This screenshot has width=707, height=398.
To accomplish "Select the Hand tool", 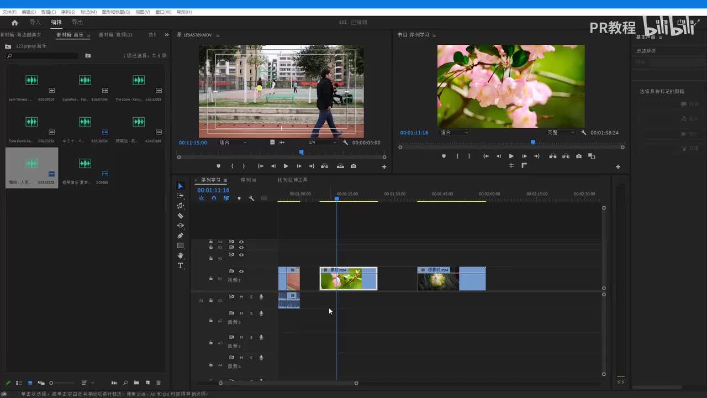I will point(180,255).
